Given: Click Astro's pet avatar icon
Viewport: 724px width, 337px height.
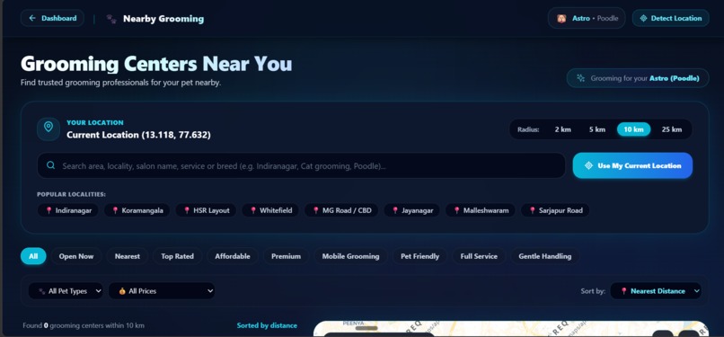Looking at the screenshot, I should pos(561,19).
